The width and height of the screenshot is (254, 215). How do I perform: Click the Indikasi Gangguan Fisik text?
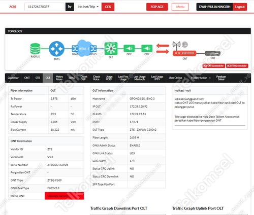[189, 99]
